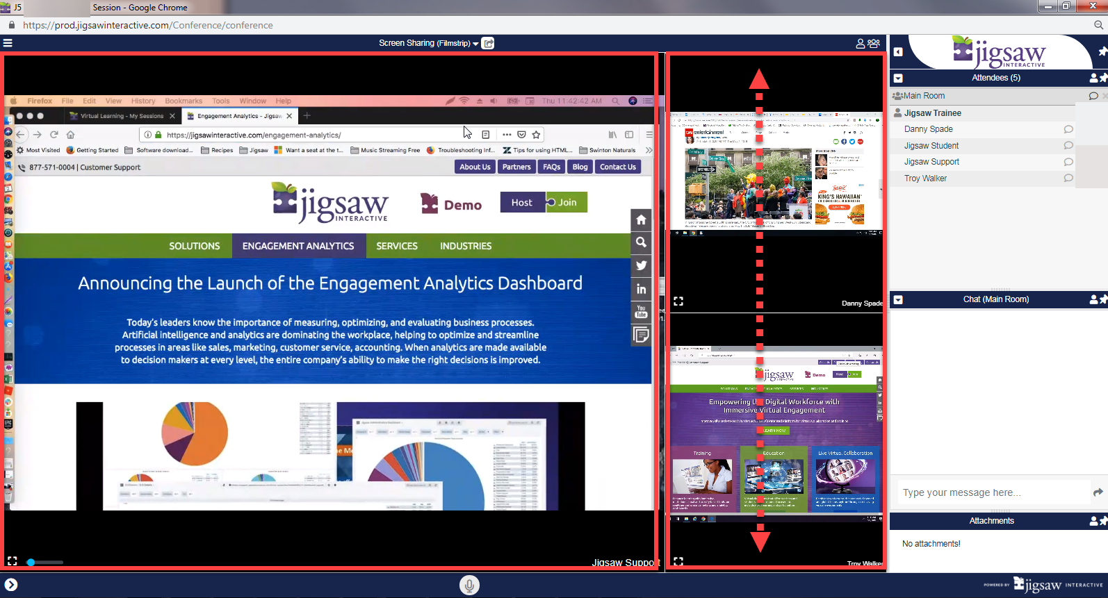This screenshot has width=1108, height=598.
Task: Fullscreen the Danny Spade screen thumbnail
Action: [x=678, y=301]
